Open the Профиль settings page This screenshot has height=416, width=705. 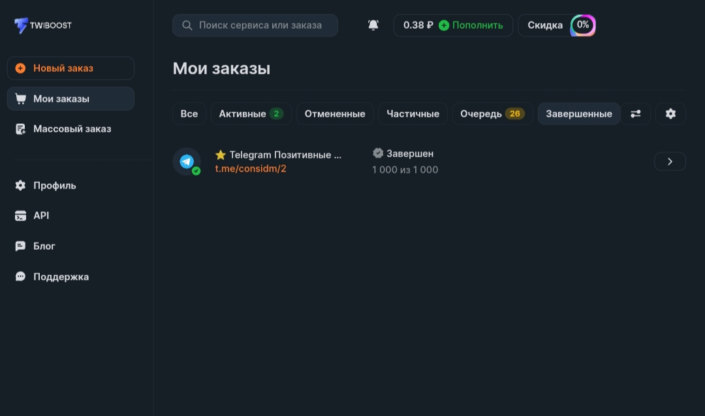click(x=55, y=186)
